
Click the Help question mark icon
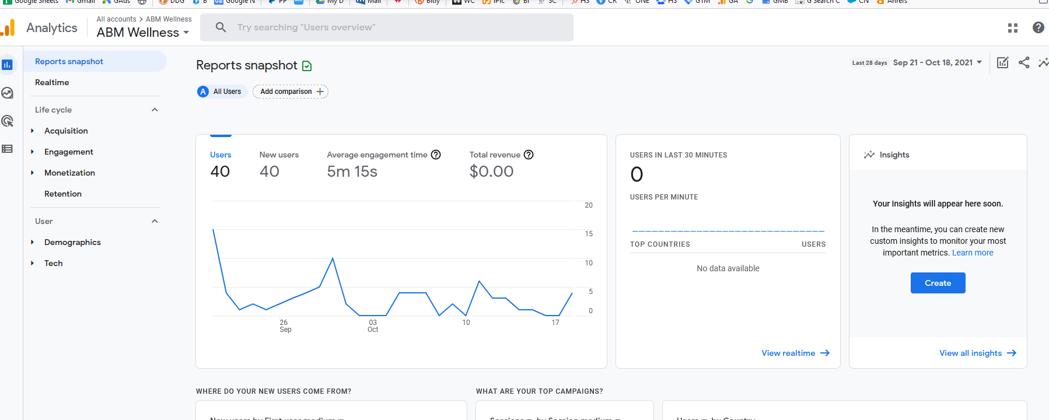click(x=1038, y=27)
